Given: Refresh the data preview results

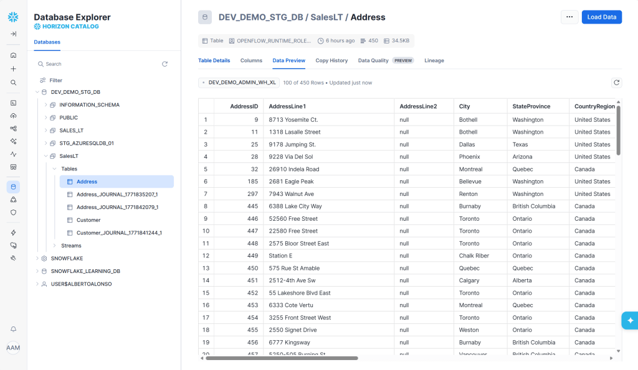Looking at the screenshot, I should [616, 82].
